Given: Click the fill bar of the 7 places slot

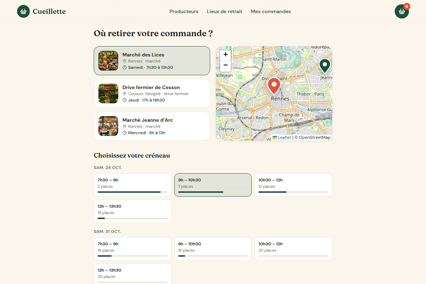Looking at the screenshot, I should pyautogui.click(x=213, y=192).
